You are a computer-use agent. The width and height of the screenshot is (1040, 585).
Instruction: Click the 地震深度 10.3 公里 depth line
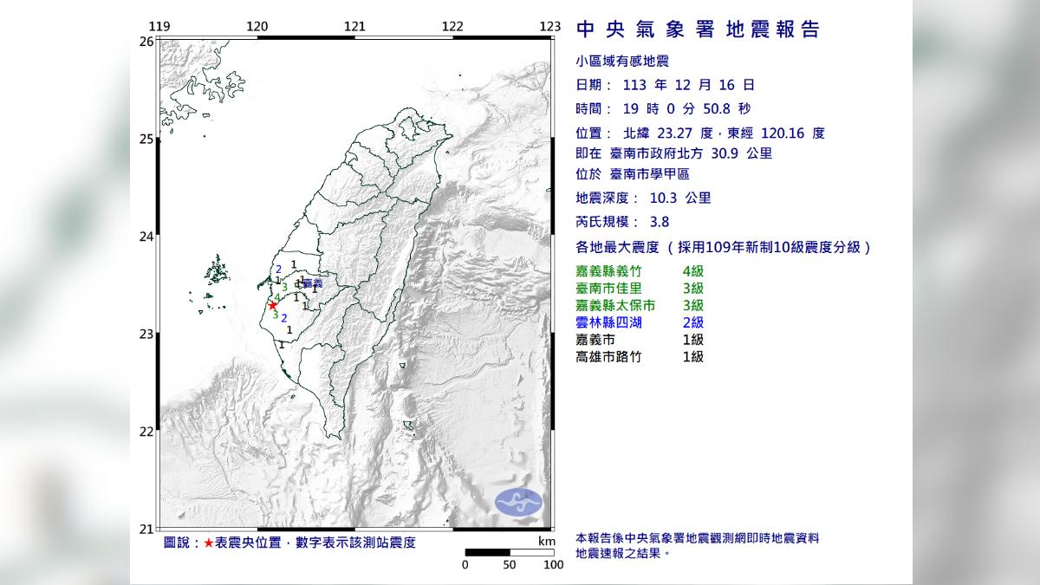pos(643,198)
